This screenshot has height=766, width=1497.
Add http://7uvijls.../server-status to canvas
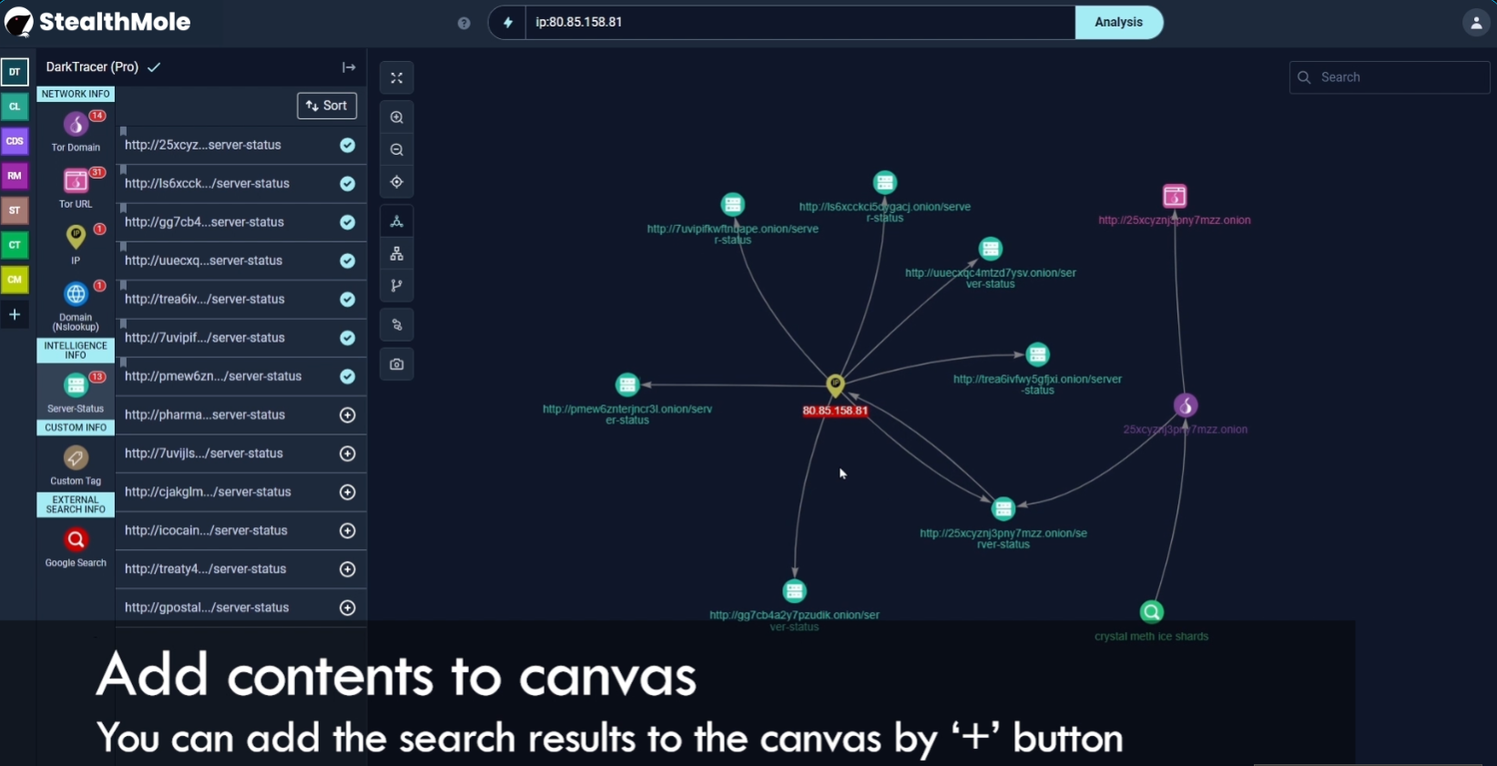(348, 454)
